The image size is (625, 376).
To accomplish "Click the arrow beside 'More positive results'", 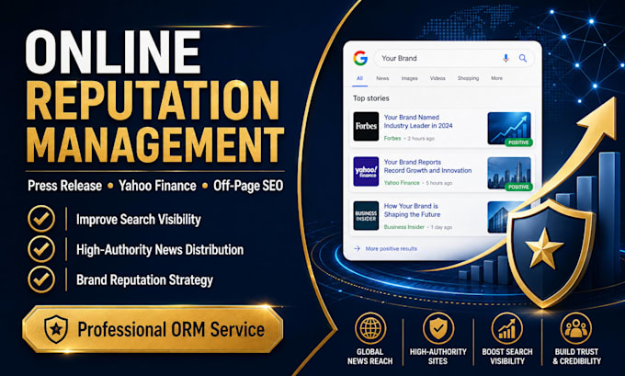I will (357, 248).
